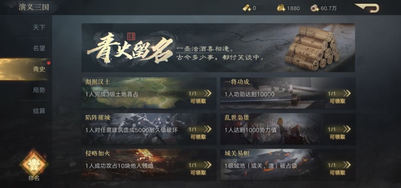
Task: Go back using the golden return arrow
Action: 367,8
